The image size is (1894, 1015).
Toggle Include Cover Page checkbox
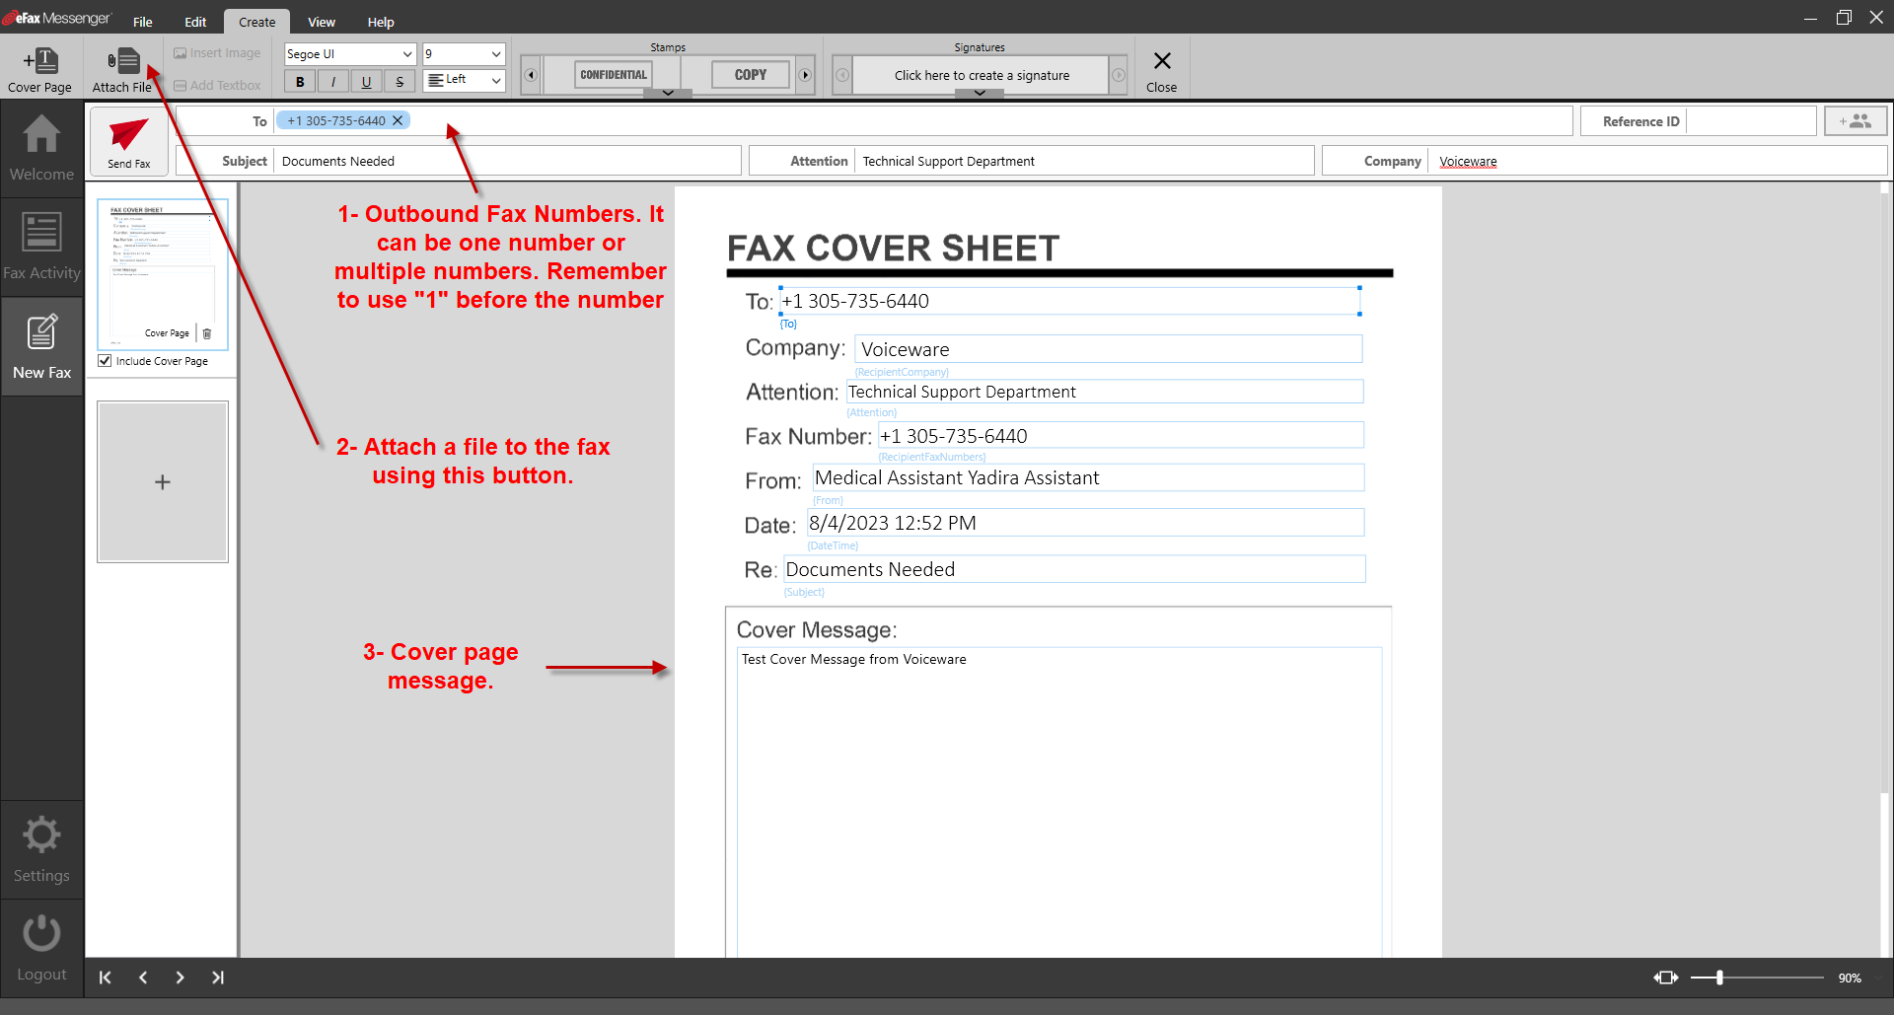coord(105,361)
